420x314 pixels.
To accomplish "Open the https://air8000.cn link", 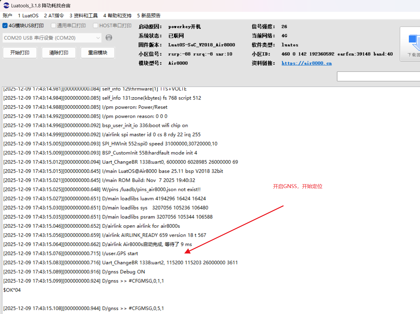I will [306, 63].
